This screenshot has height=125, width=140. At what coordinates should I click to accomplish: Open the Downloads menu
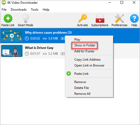click(19, 10)
